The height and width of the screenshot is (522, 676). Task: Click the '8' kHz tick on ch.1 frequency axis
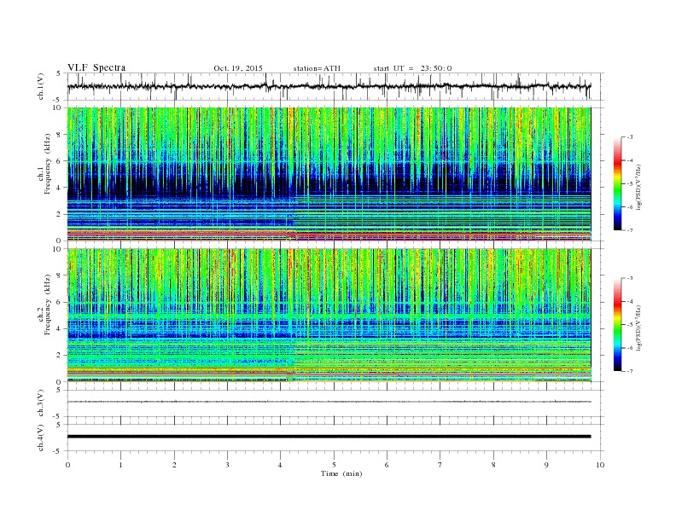[x=59, y=135]
